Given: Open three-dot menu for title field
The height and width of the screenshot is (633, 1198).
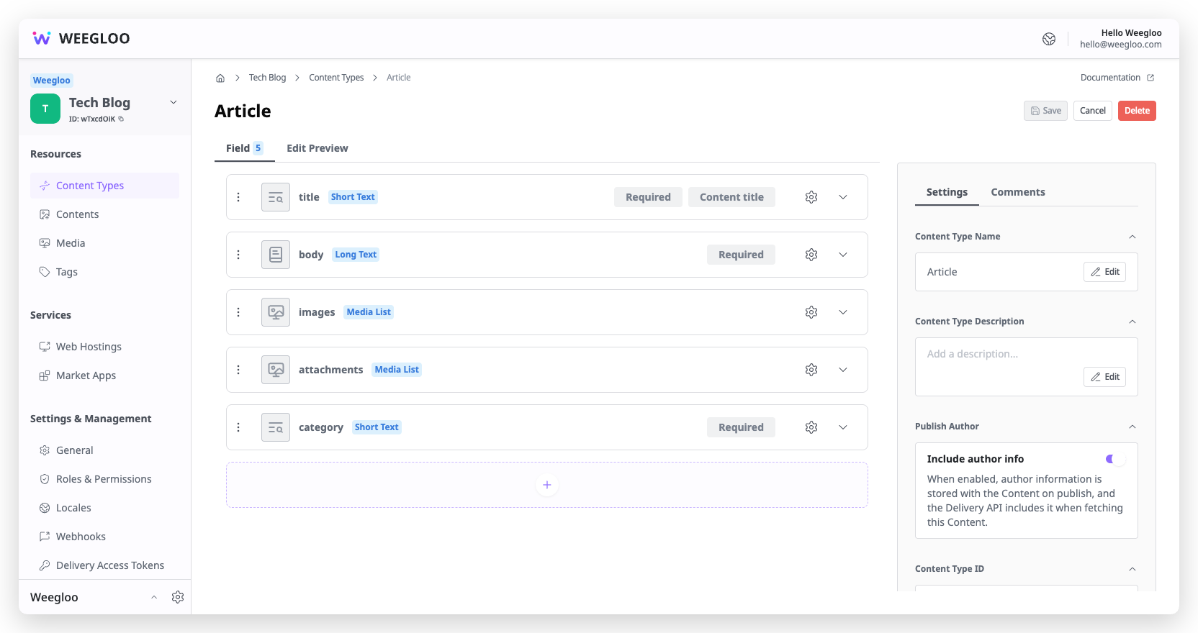Looking at the screenshot, I should pyautogui.click(x=238, y=197).
